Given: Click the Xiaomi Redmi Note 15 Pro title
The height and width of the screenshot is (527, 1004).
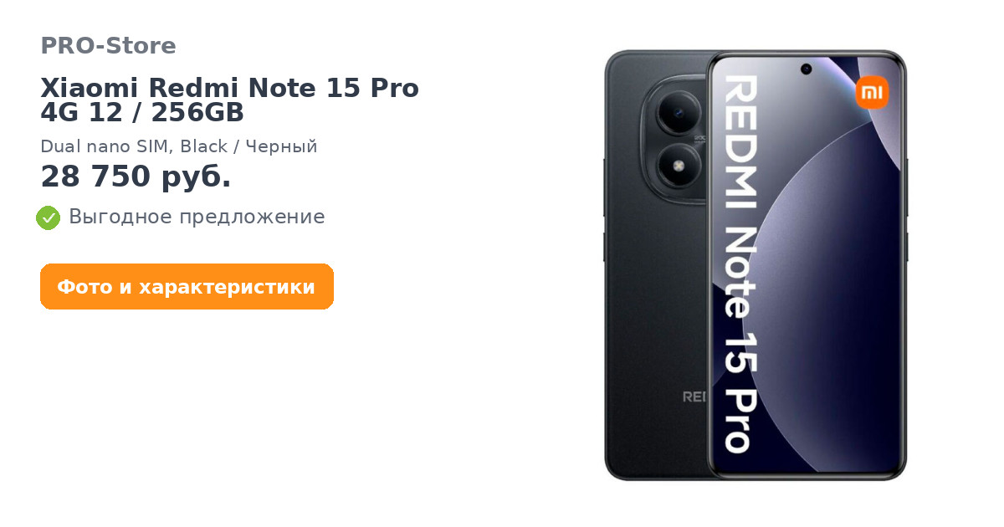Looking at the screenshot, I should [230, 87].
